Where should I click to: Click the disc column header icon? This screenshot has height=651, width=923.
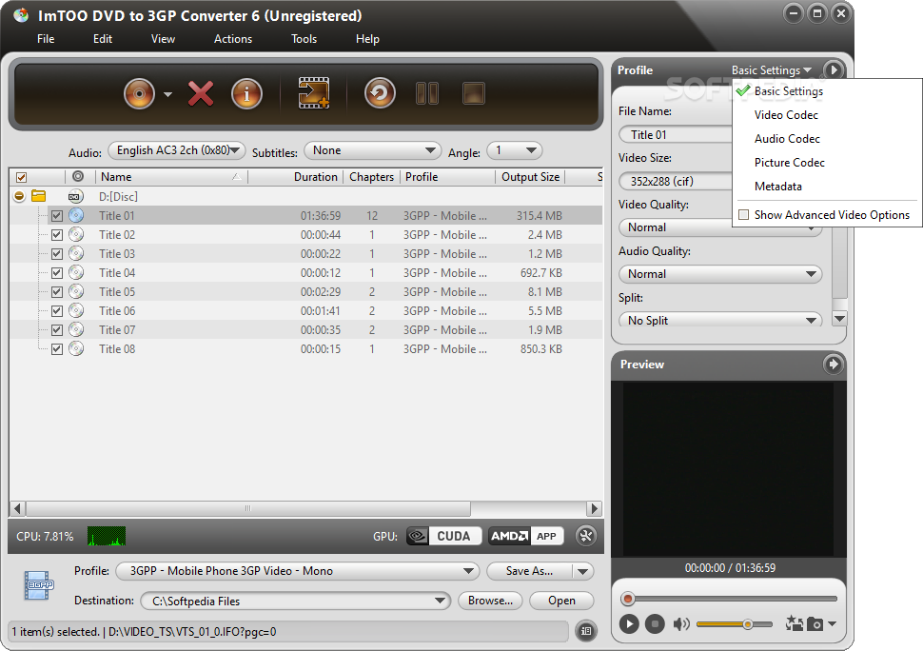click(78, 176)
